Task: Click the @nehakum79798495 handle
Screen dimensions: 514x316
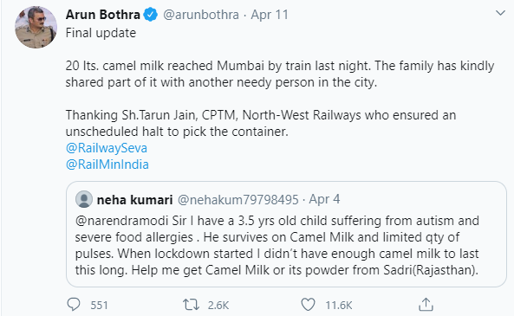Action: click(238, 199)
